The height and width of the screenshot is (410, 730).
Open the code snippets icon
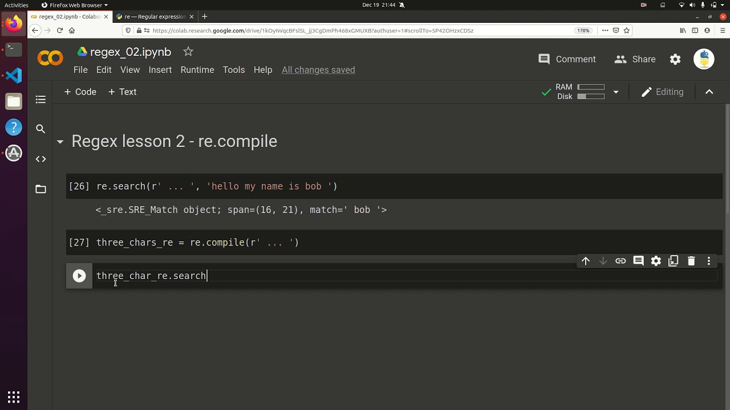tap(40, 159)
